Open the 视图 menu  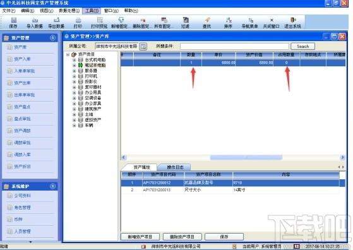pyautogui.click(x=47, y=11)
